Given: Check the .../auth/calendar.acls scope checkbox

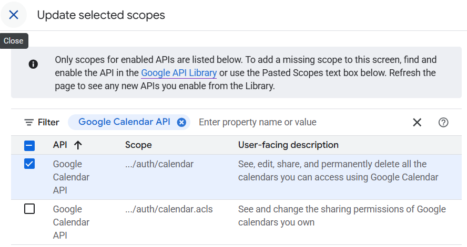Looking at the screenshot, I should coord(29,209).
